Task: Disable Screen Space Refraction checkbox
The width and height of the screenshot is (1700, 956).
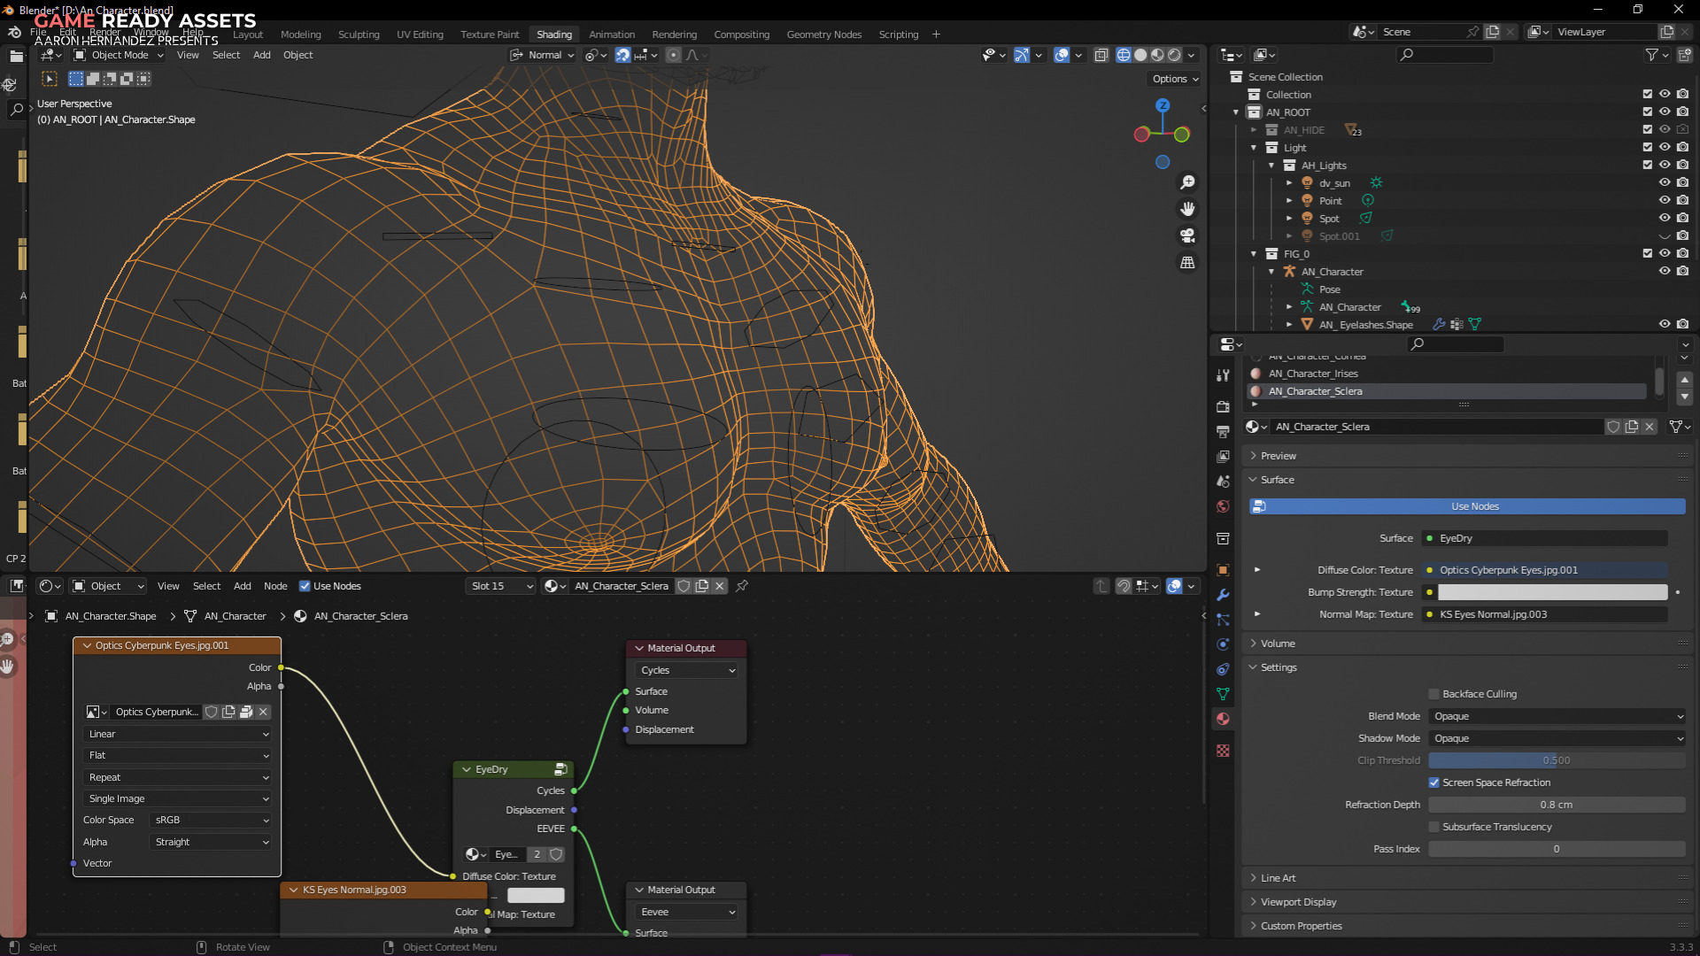Action: 1433,783
